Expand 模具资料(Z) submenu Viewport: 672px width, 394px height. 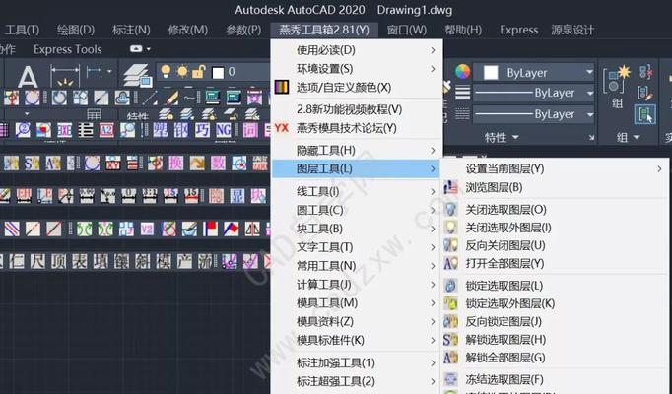pyautogui.click(x=357, y=321)
